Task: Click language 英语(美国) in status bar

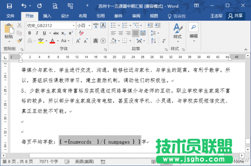Action: click(85, 162)
